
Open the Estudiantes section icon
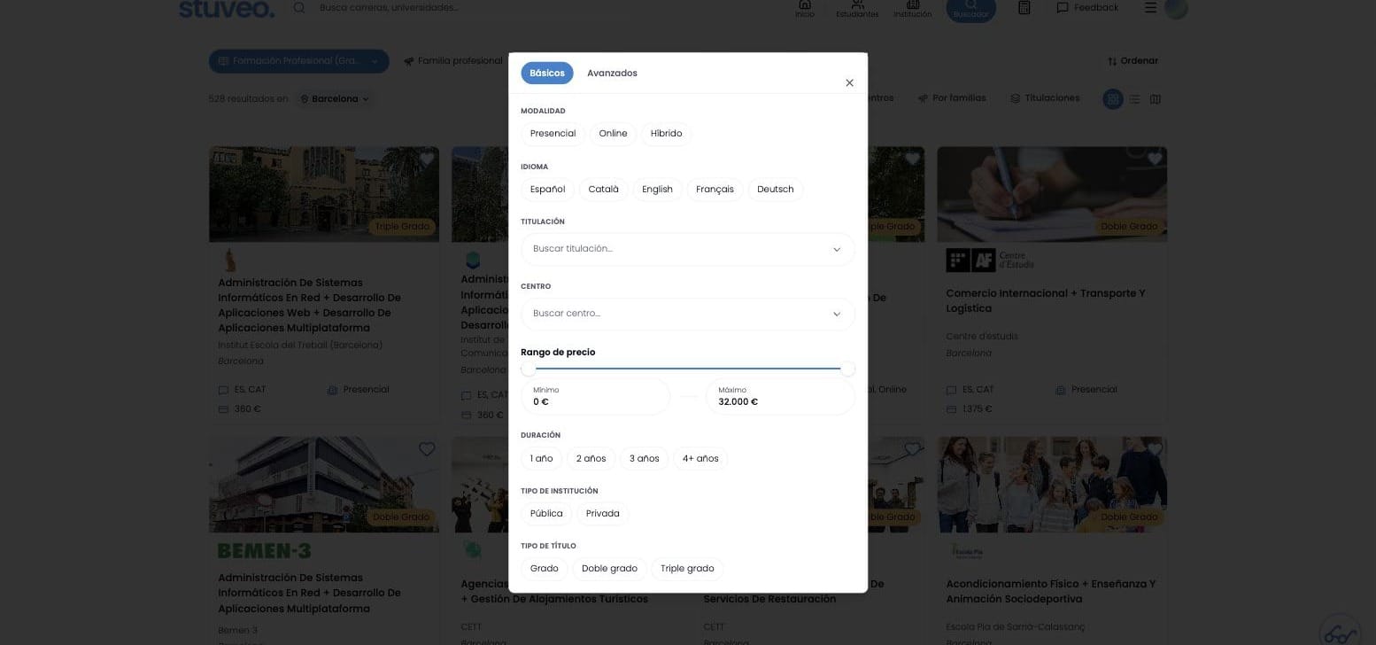[x=857, y=7]
